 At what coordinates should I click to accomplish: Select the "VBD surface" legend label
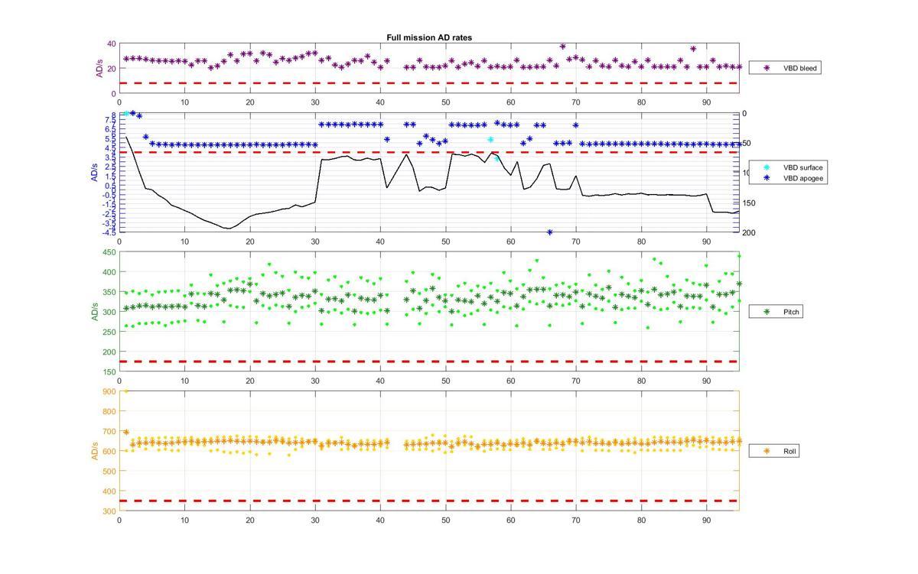click(x=803, y=167)
